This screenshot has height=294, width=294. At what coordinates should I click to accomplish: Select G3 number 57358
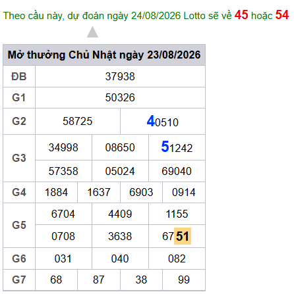(63, 171)
